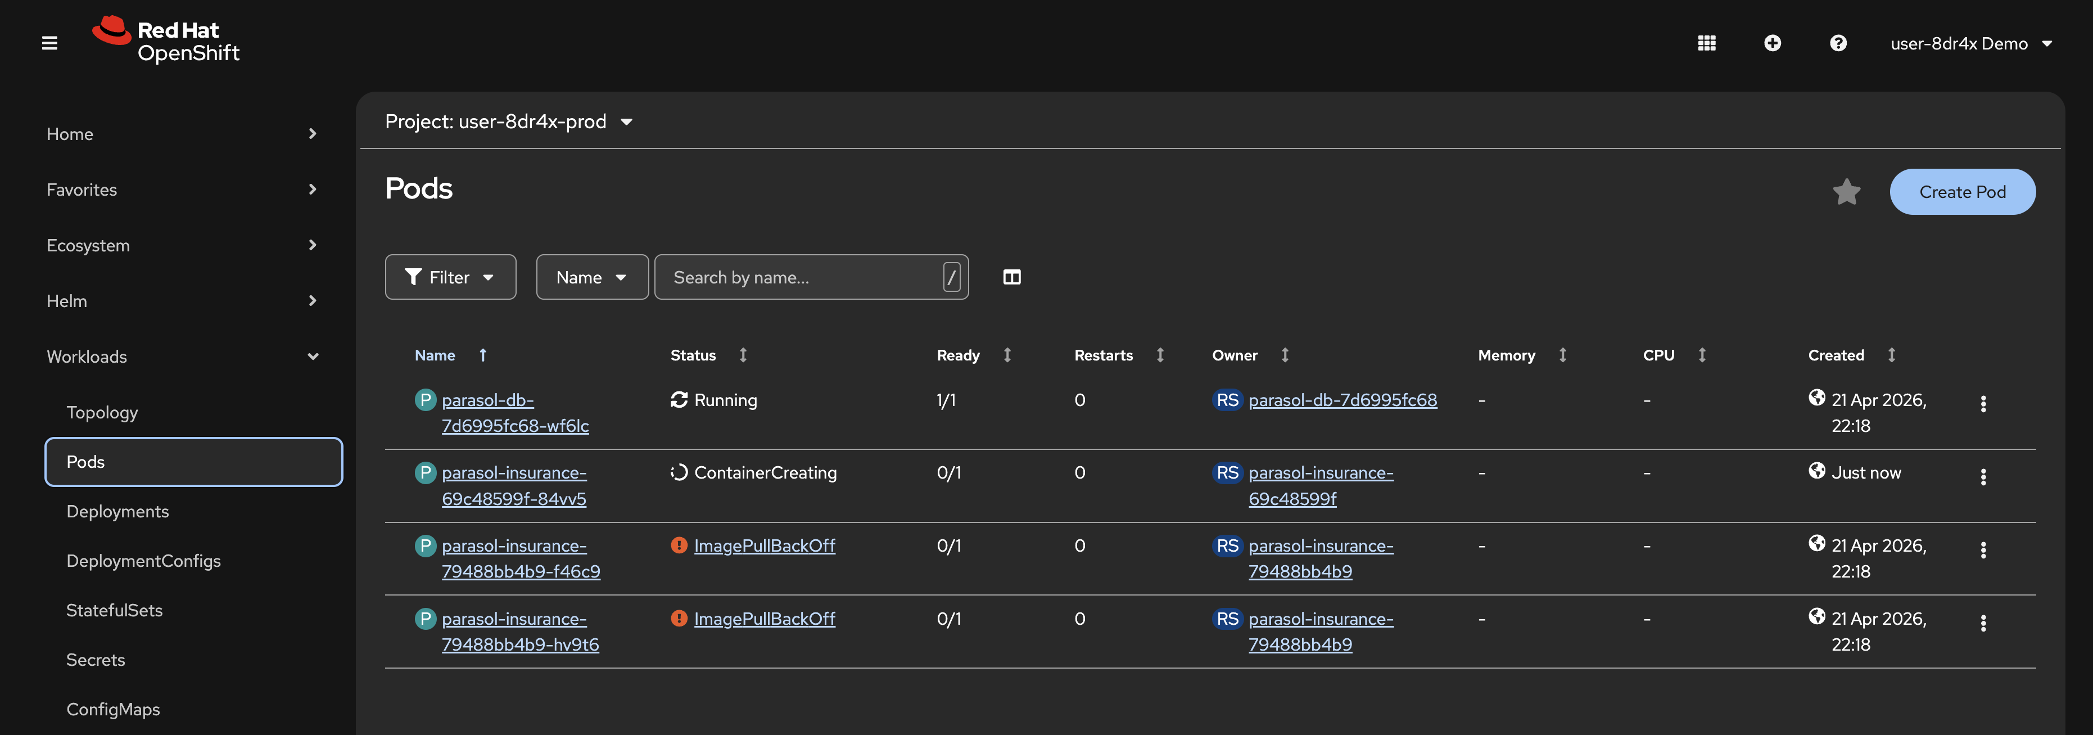Open the help question mark icon
The width and height of the screenshot is (2093, 735).
click(1838, 43)
